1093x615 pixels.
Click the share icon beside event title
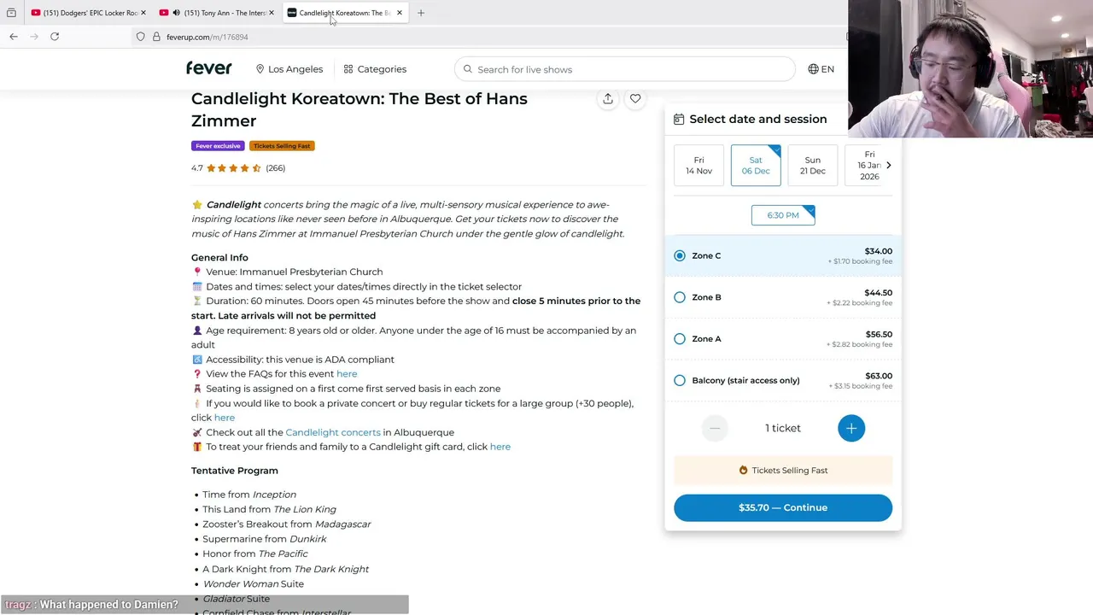[x=608, y=99]
